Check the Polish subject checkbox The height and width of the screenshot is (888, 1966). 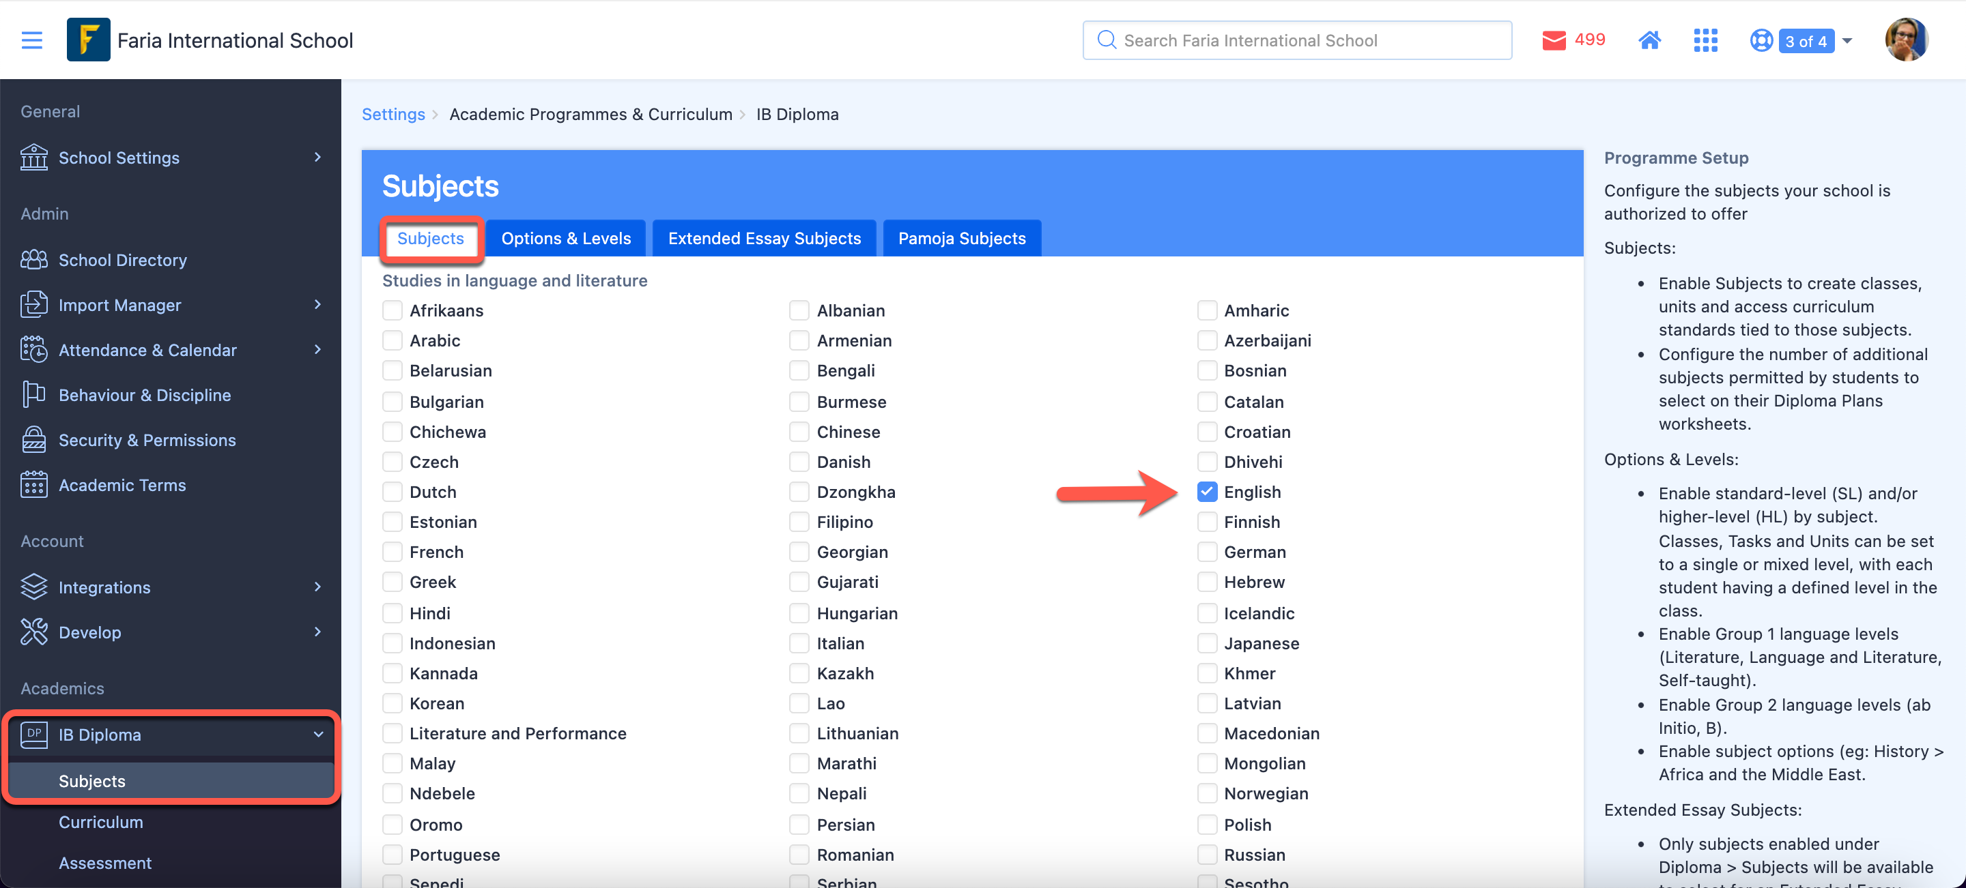tap(1207, 824)
